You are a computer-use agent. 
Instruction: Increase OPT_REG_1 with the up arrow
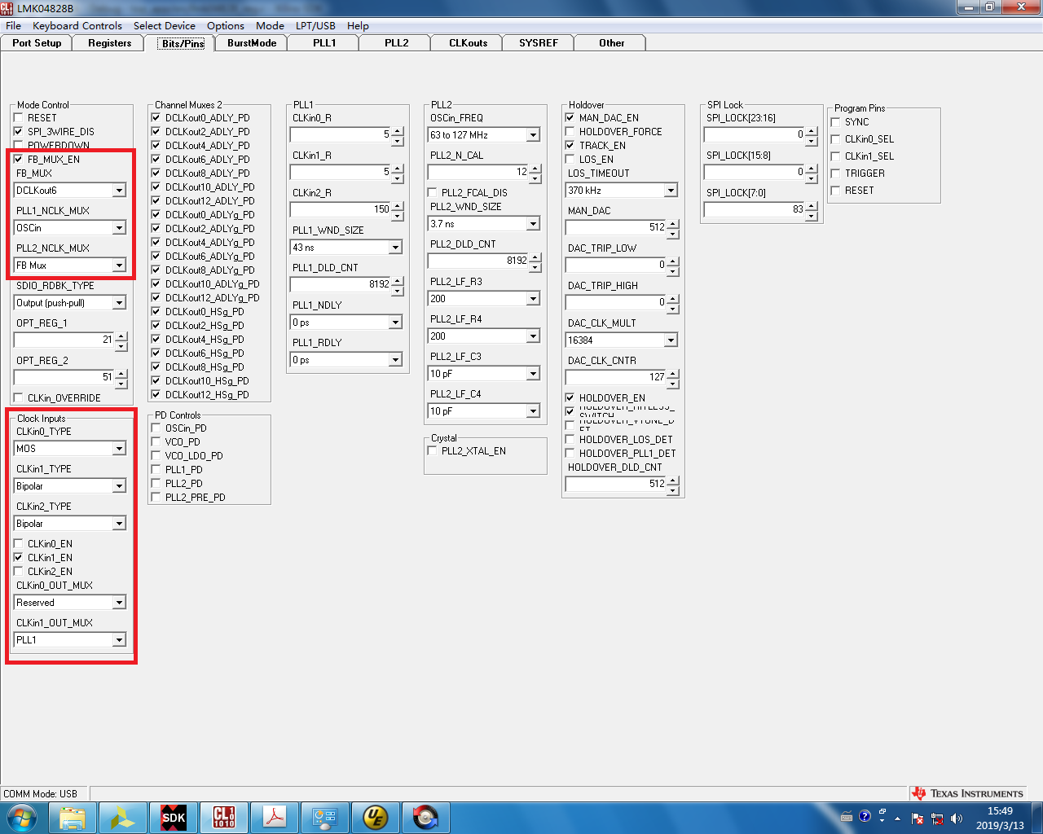(x=121, y=336)
